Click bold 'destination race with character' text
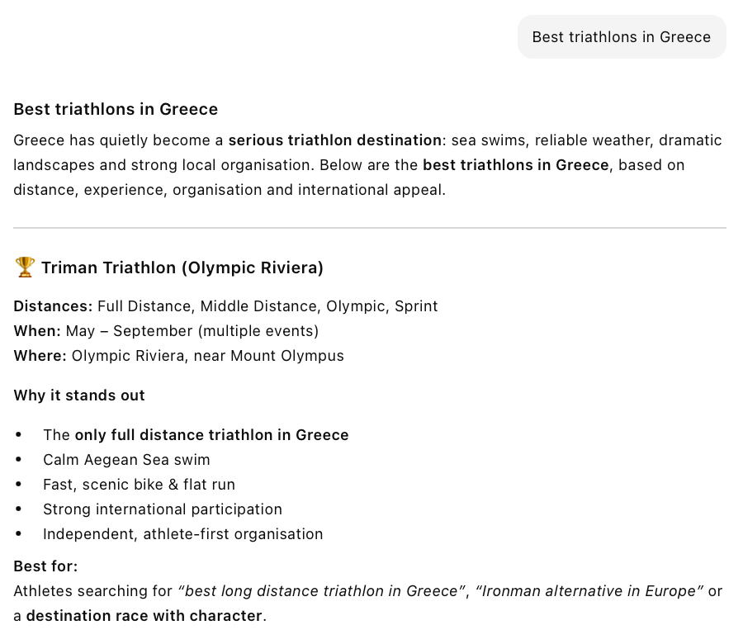The image size is (743, 644). 144,616
